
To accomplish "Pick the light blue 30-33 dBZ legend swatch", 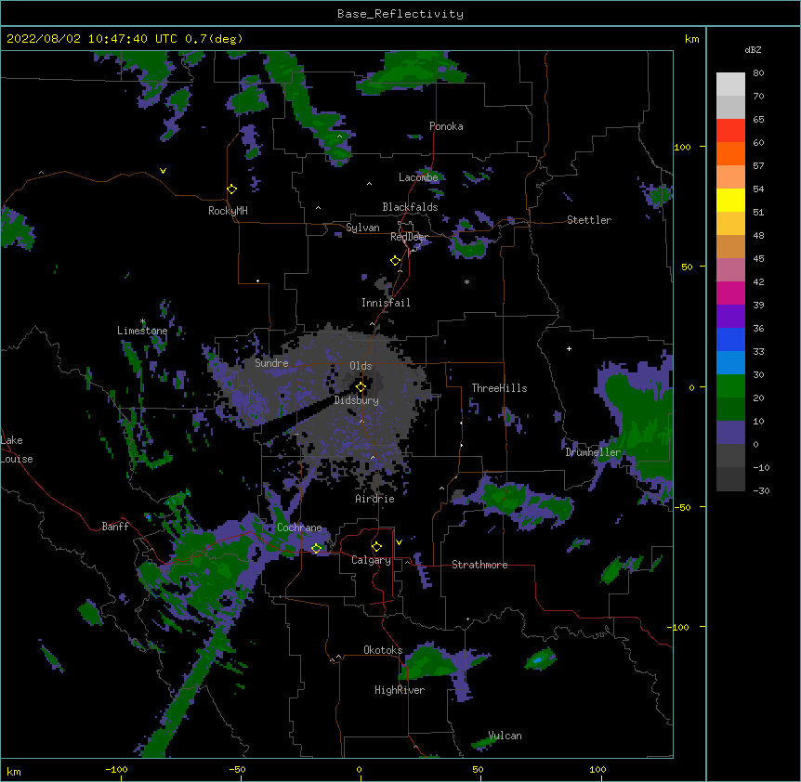I will 730,363.
